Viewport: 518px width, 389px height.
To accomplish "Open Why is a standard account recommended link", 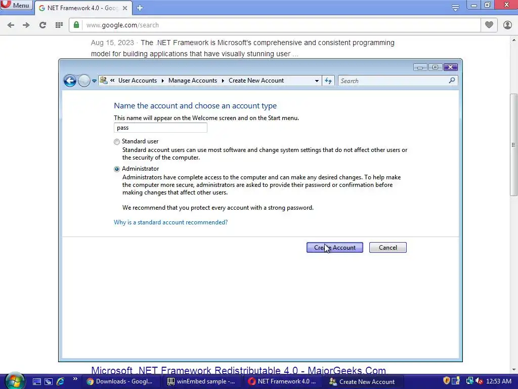I will coord(171,222).
